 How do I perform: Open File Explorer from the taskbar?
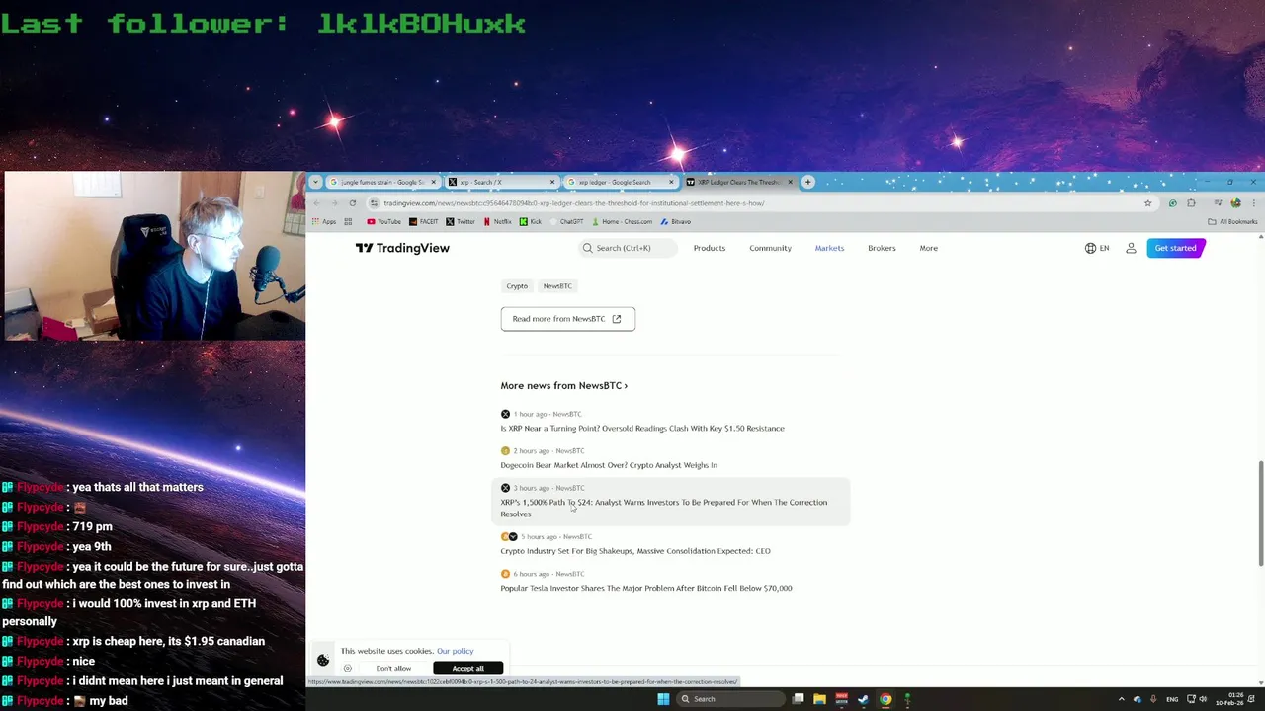tap(819, 699)
